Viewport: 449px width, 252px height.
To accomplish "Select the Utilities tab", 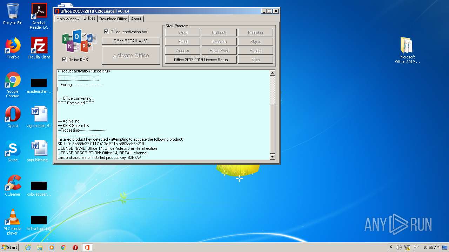I will point(89,18).
